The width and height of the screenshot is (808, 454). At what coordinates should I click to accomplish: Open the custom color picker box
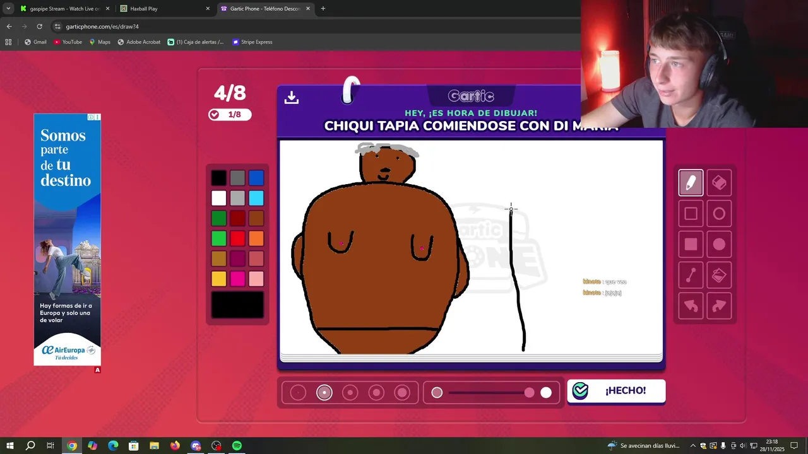[x=237, y=305]
